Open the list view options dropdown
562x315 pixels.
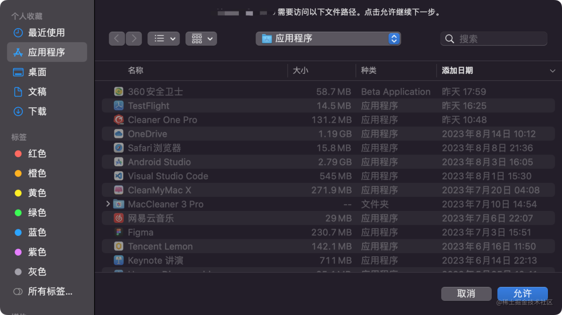(x=163, y=39)
